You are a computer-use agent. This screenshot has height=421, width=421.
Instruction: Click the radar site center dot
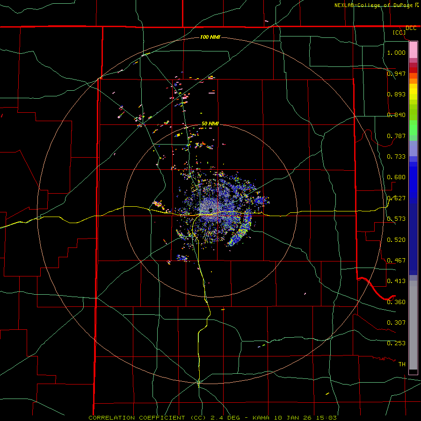pyautogui.click(x=211, y=210)
